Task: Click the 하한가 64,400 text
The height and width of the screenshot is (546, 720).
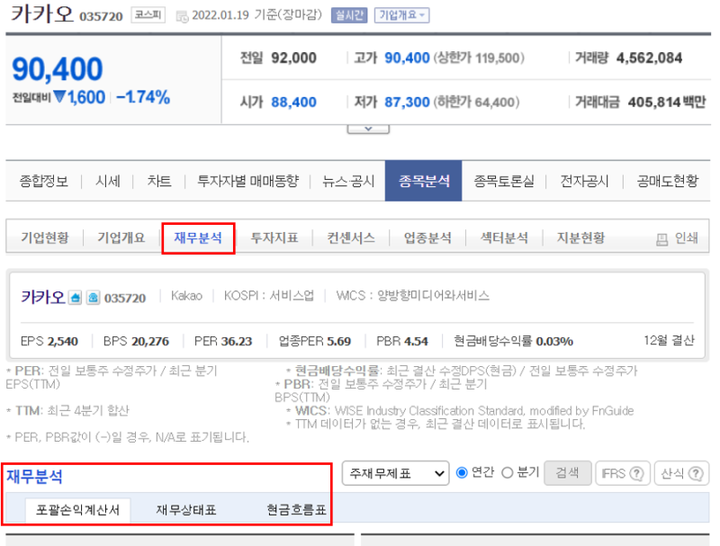Action: [x=477, y=102]
